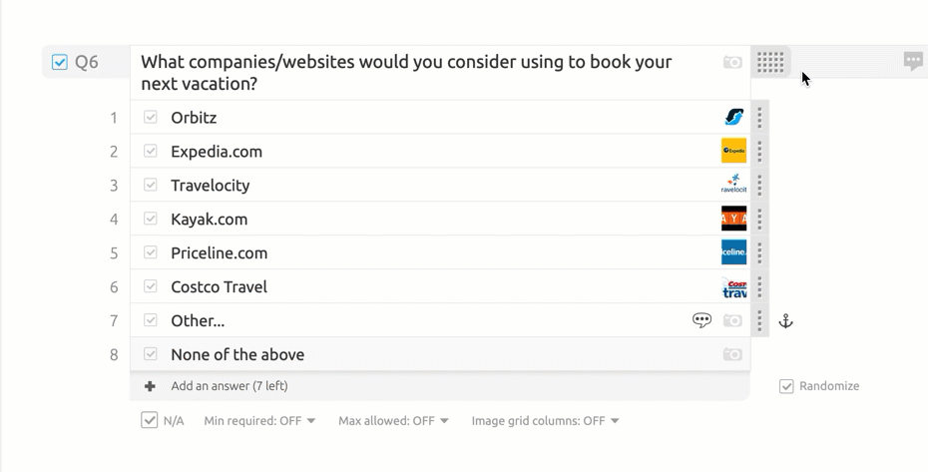The height and width of the screenshot is (472, 928).
Task: Click the drag handle dots for Orbitz
Action: 759,118
